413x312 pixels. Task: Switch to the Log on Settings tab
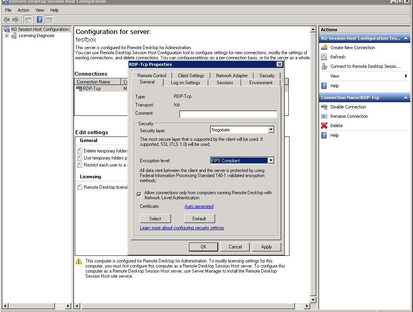(185, 83)
